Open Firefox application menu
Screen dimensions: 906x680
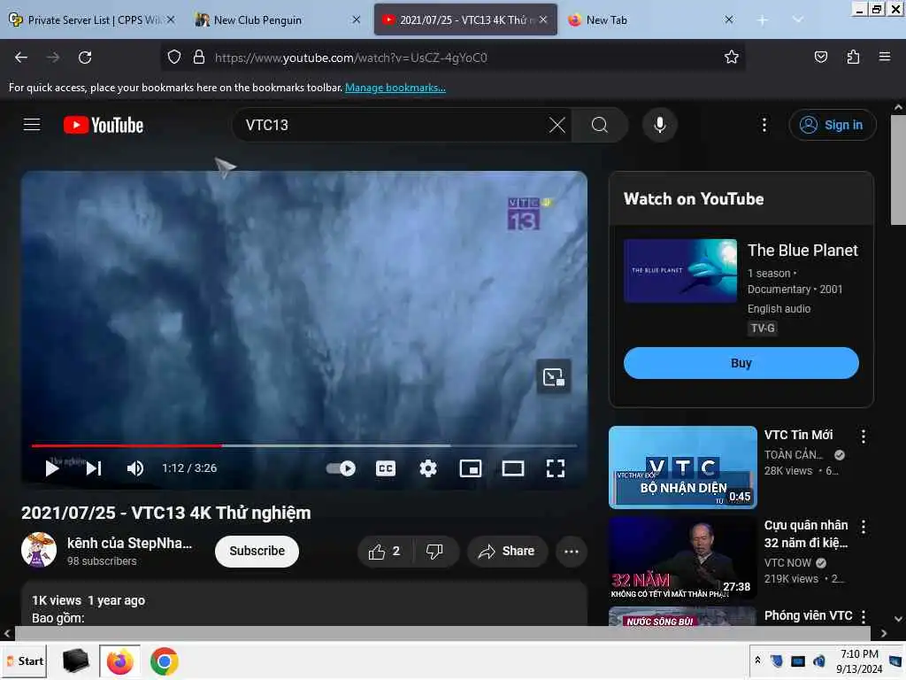[884, 58]
